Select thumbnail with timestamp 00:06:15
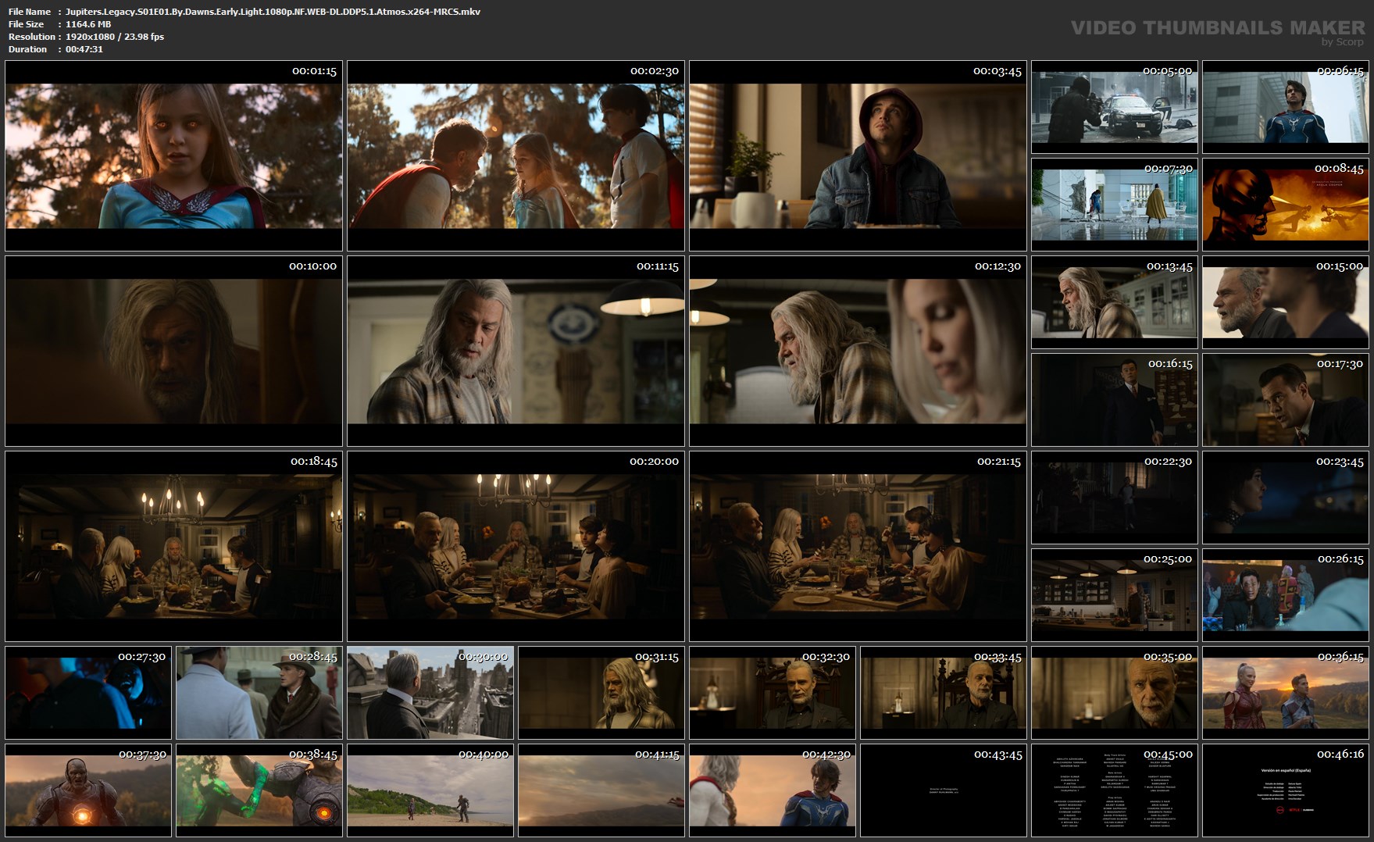Image resolution: width=1374 pixels, height=842 pixels. click(x=1286, y=107)
